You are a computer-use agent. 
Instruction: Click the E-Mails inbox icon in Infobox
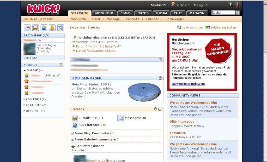(75, 118)
